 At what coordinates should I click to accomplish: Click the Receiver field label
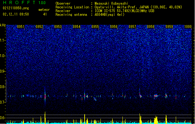click(x=63, y=11)
